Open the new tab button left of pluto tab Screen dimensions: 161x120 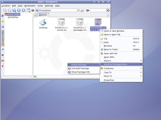(x=35, y=15)
